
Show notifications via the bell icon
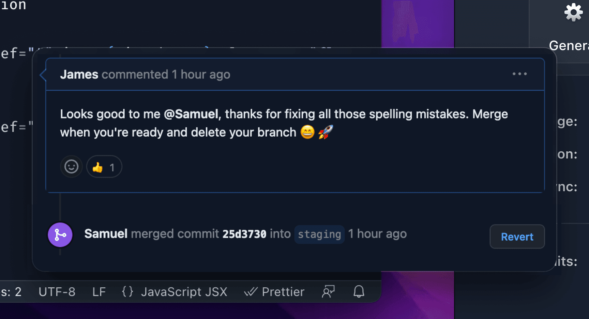pos(359,292)
